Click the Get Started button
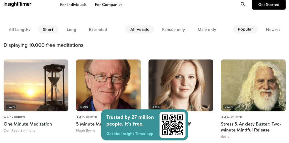The height and width of the screenshot is (143, 289). [269, 5]
